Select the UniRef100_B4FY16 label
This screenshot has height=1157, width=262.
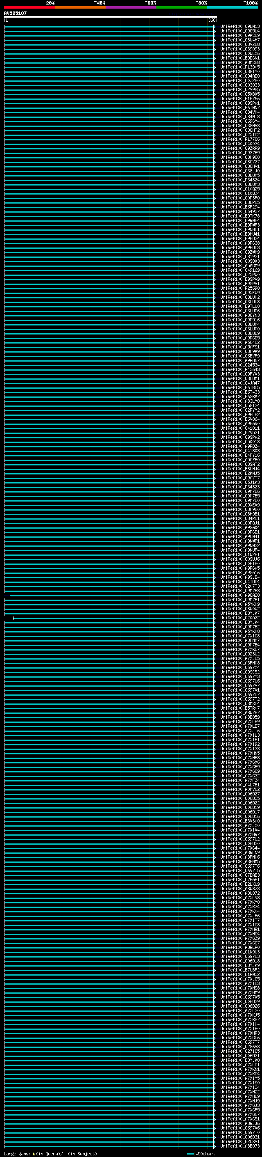point(239,456)
